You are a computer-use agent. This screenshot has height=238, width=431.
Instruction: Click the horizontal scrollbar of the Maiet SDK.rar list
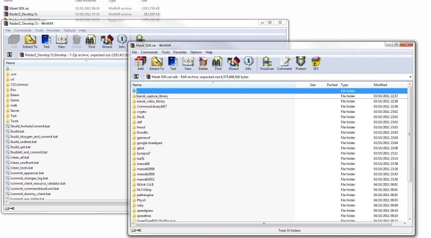(x=264, y=223)
